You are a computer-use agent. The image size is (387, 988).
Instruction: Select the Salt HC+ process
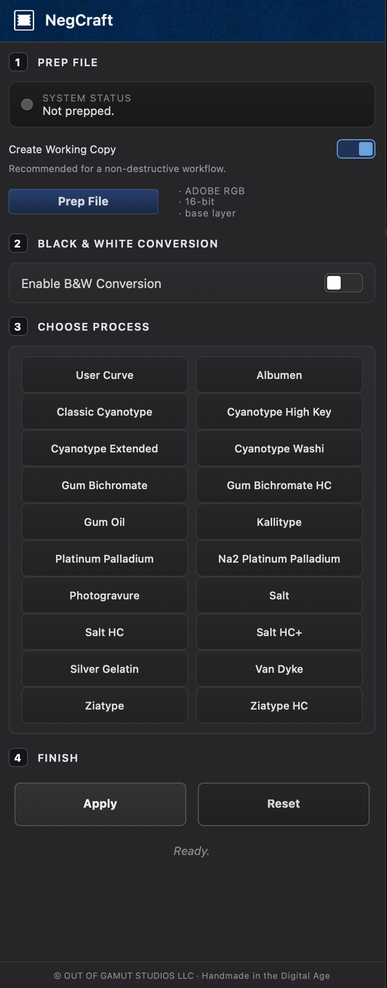click(279, 632)
